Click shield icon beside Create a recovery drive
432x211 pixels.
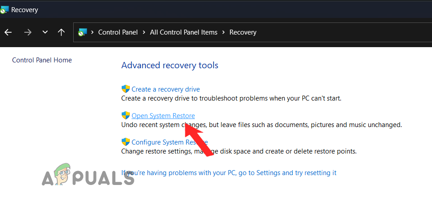click(126, 89)
